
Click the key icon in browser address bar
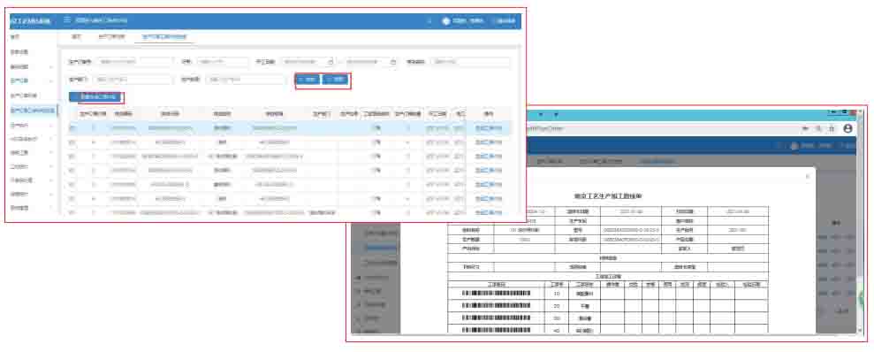tap(805, 129)
